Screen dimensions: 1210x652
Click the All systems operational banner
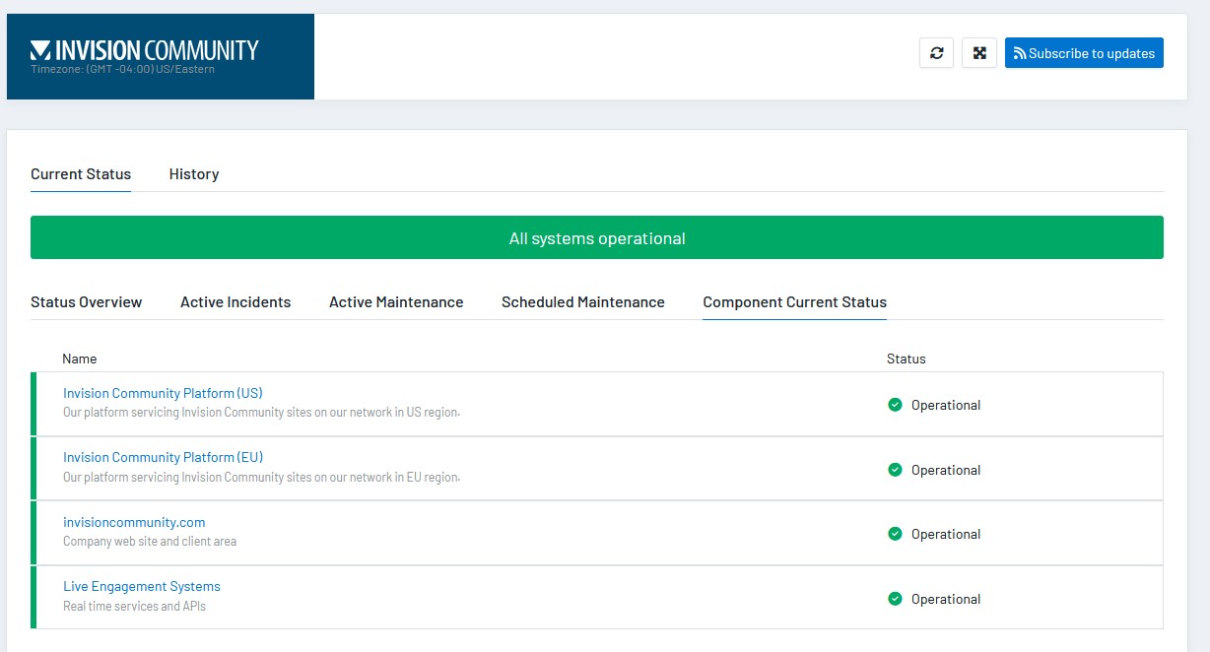597,238
